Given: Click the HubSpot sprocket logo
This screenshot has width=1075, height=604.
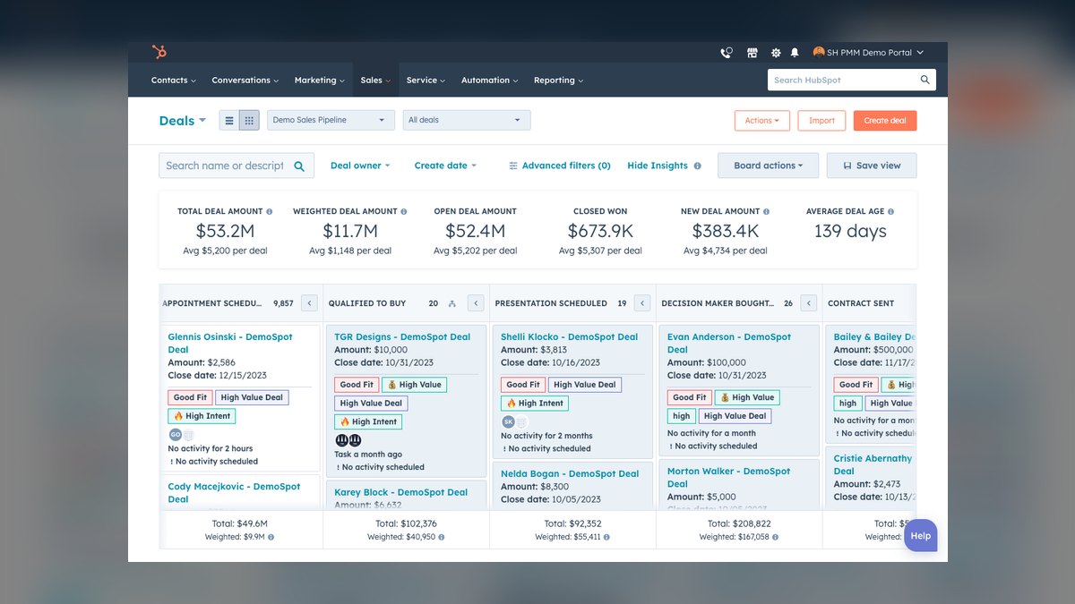Looking at the screenshot, I should tap(159, 52).
